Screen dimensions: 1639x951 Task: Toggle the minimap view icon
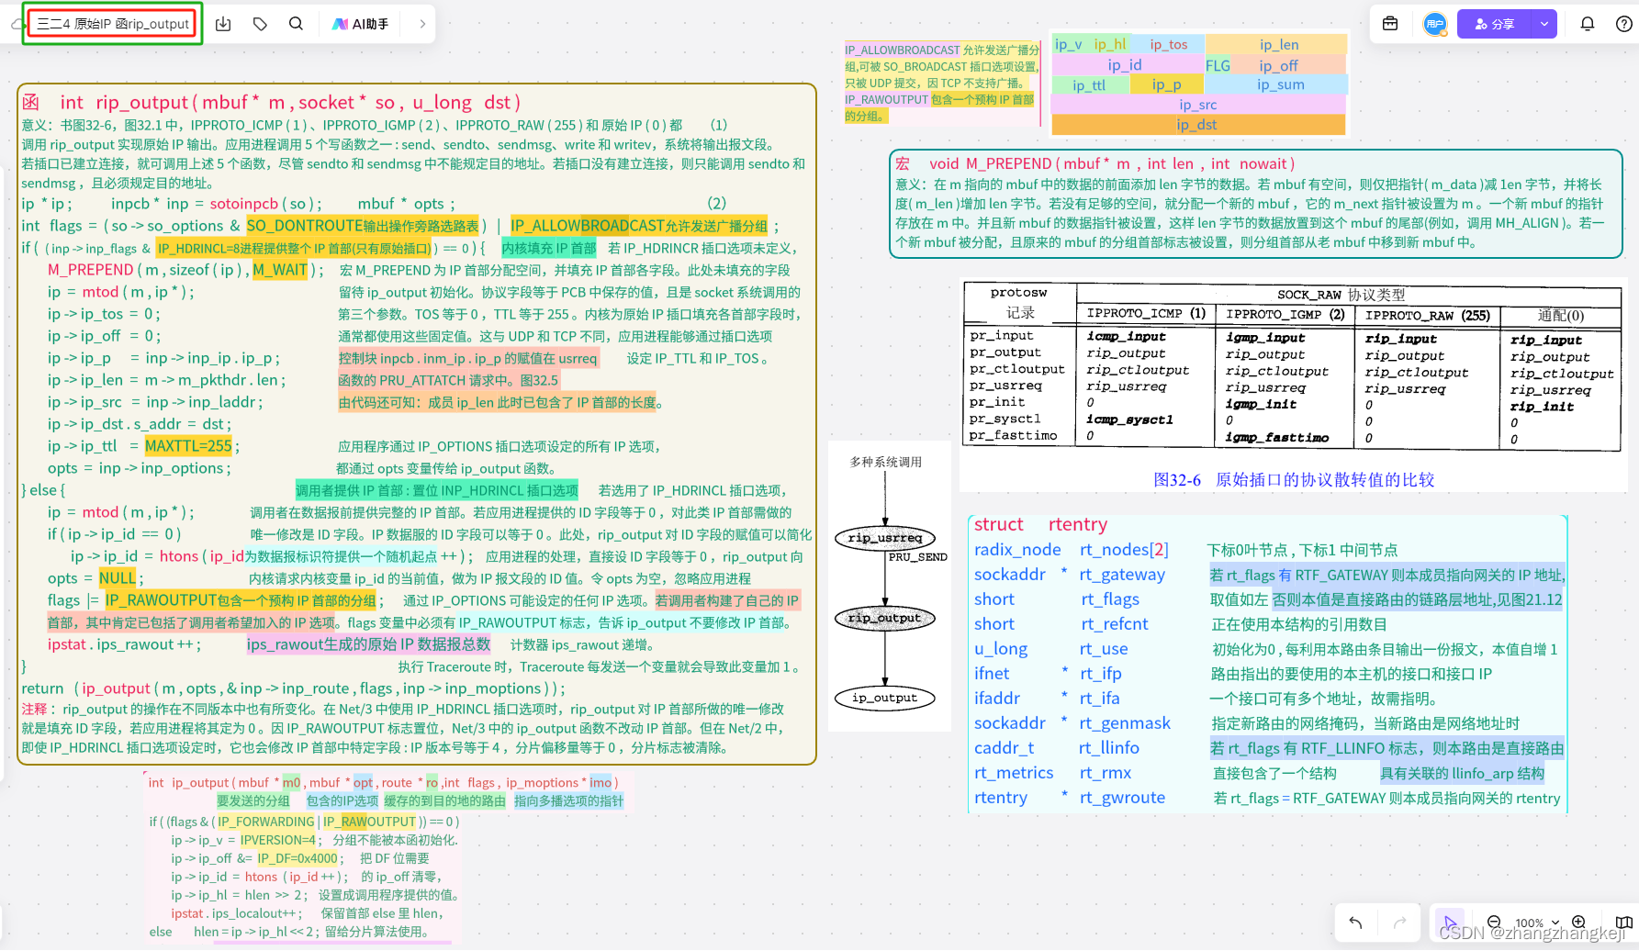(x=1623, y=923)
